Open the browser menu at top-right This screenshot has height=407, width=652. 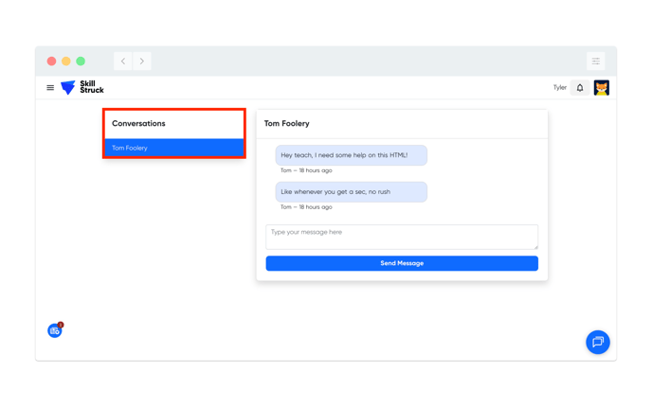point(596,62)
